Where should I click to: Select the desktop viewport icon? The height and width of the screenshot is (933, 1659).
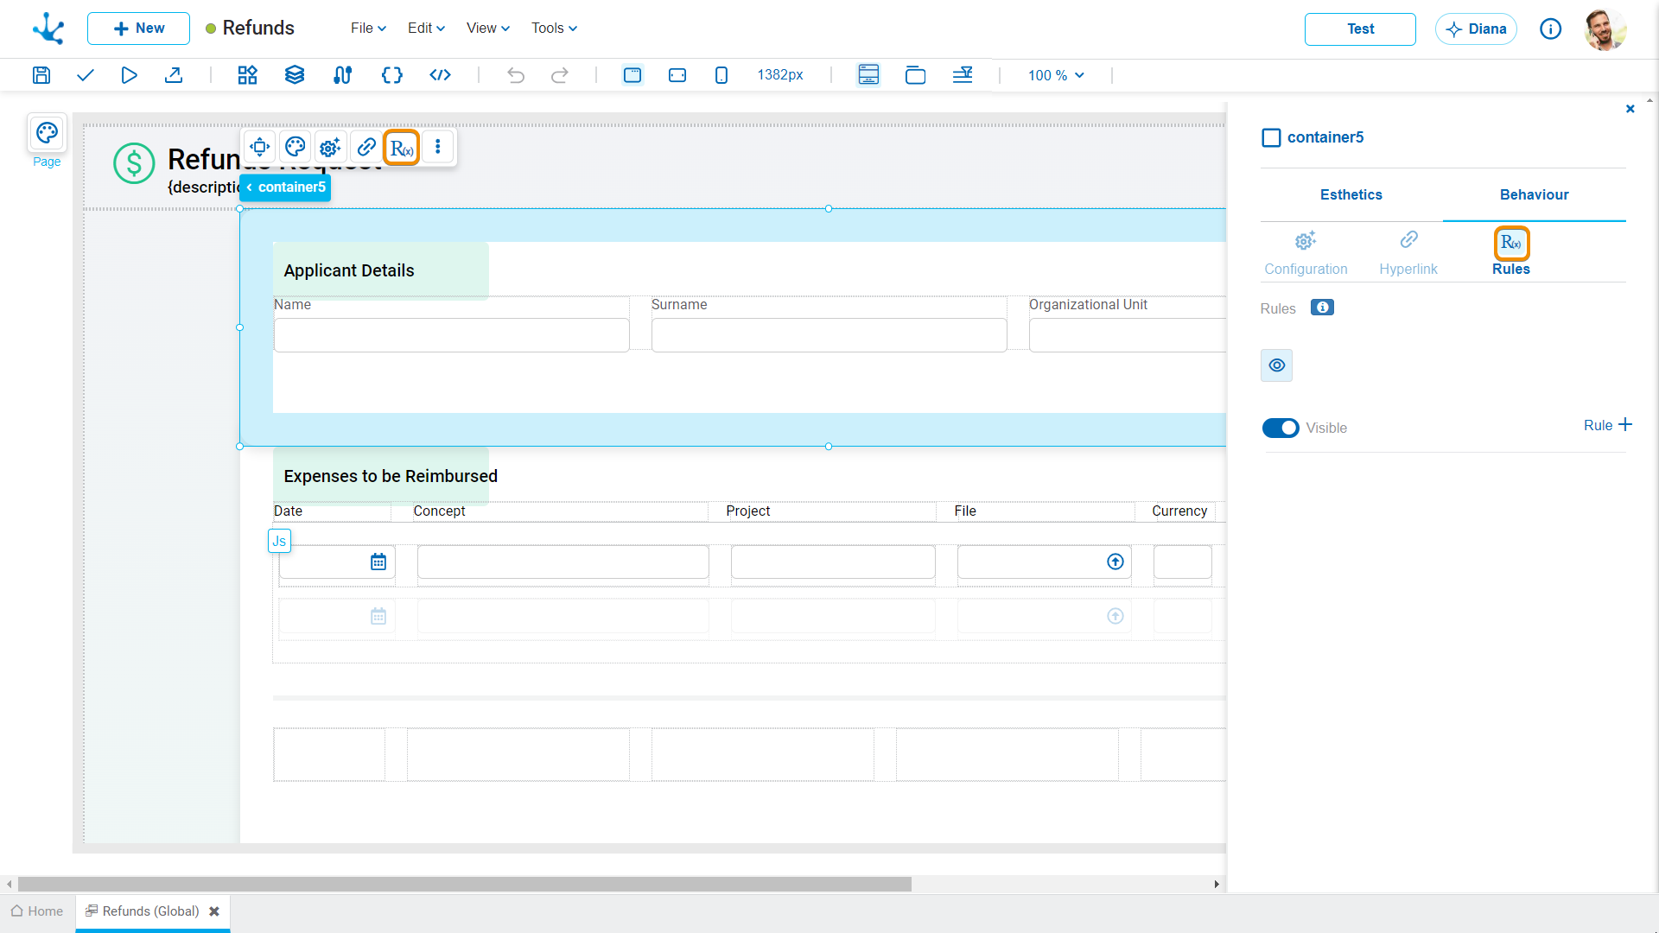point(632,75)
